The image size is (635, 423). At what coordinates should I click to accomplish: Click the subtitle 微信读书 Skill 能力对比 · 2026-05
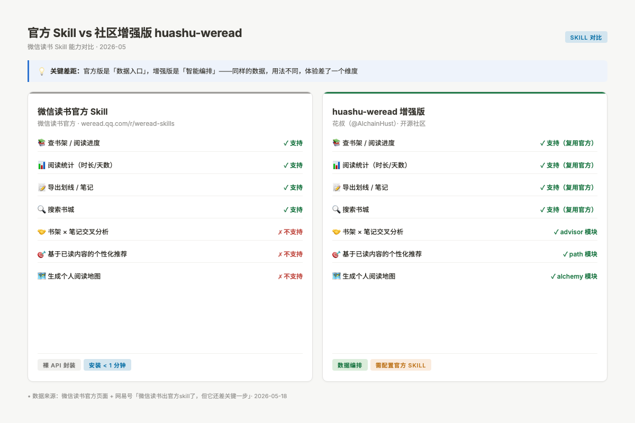[77, 47]
